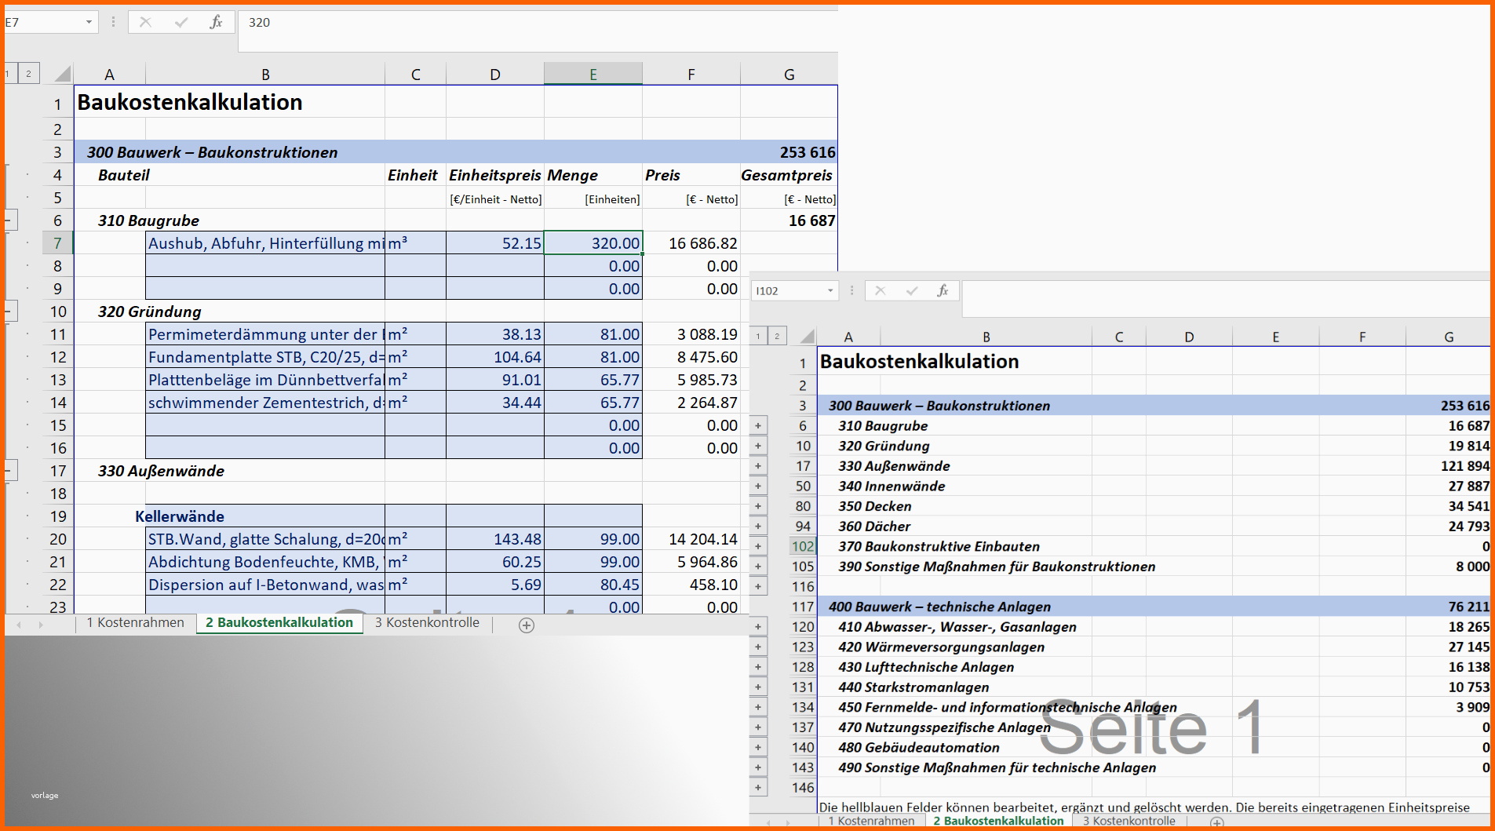Select row header 12 in left sheet
Screen dimensions: 1495x831
click(57, 357)
